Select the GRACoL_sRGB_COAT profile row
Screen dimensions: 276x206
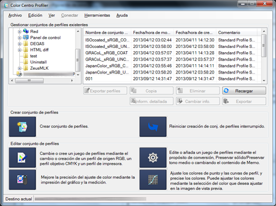click(172, 53)
